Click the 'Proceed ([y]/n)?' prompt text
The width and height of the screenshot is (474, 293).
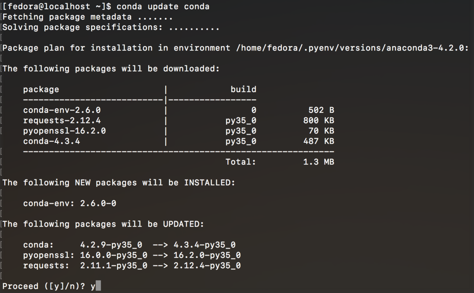(44, 286)
